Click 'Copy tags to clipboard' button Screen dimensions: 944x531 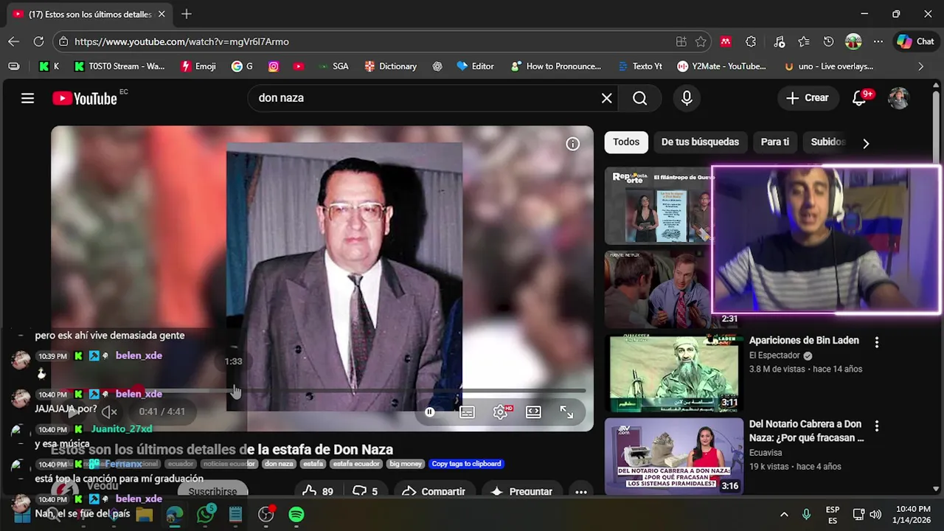coord(466,464)
